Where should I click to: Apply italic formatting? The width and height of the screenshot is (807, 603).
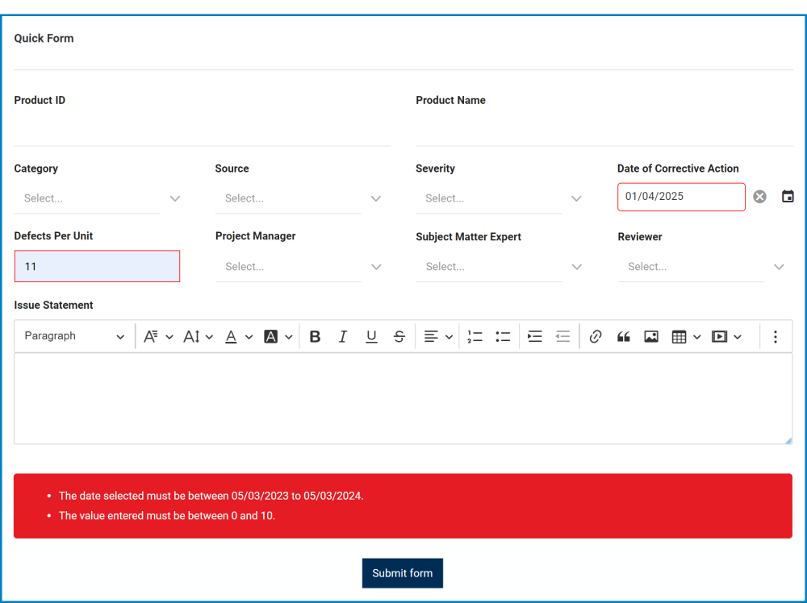tap(343, 336)
